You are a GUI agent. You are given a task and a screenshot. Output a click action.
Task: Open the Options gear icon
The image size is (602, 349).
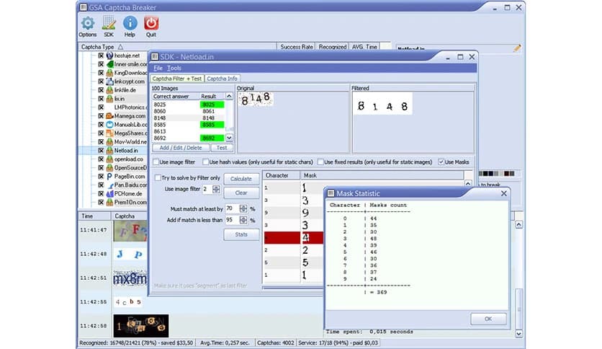click(x=88, y=24)
